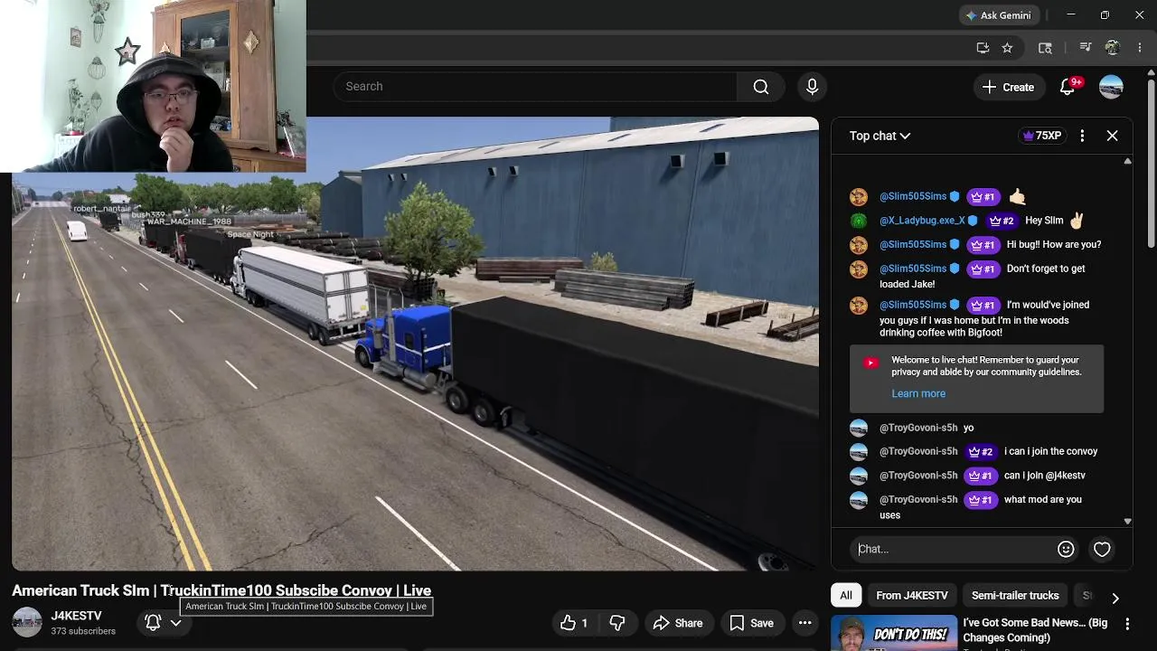The image size is (1157, 651).
Task: Open J4KESTV channel name link
Action: pyautogui.click(x=76, y=616)
